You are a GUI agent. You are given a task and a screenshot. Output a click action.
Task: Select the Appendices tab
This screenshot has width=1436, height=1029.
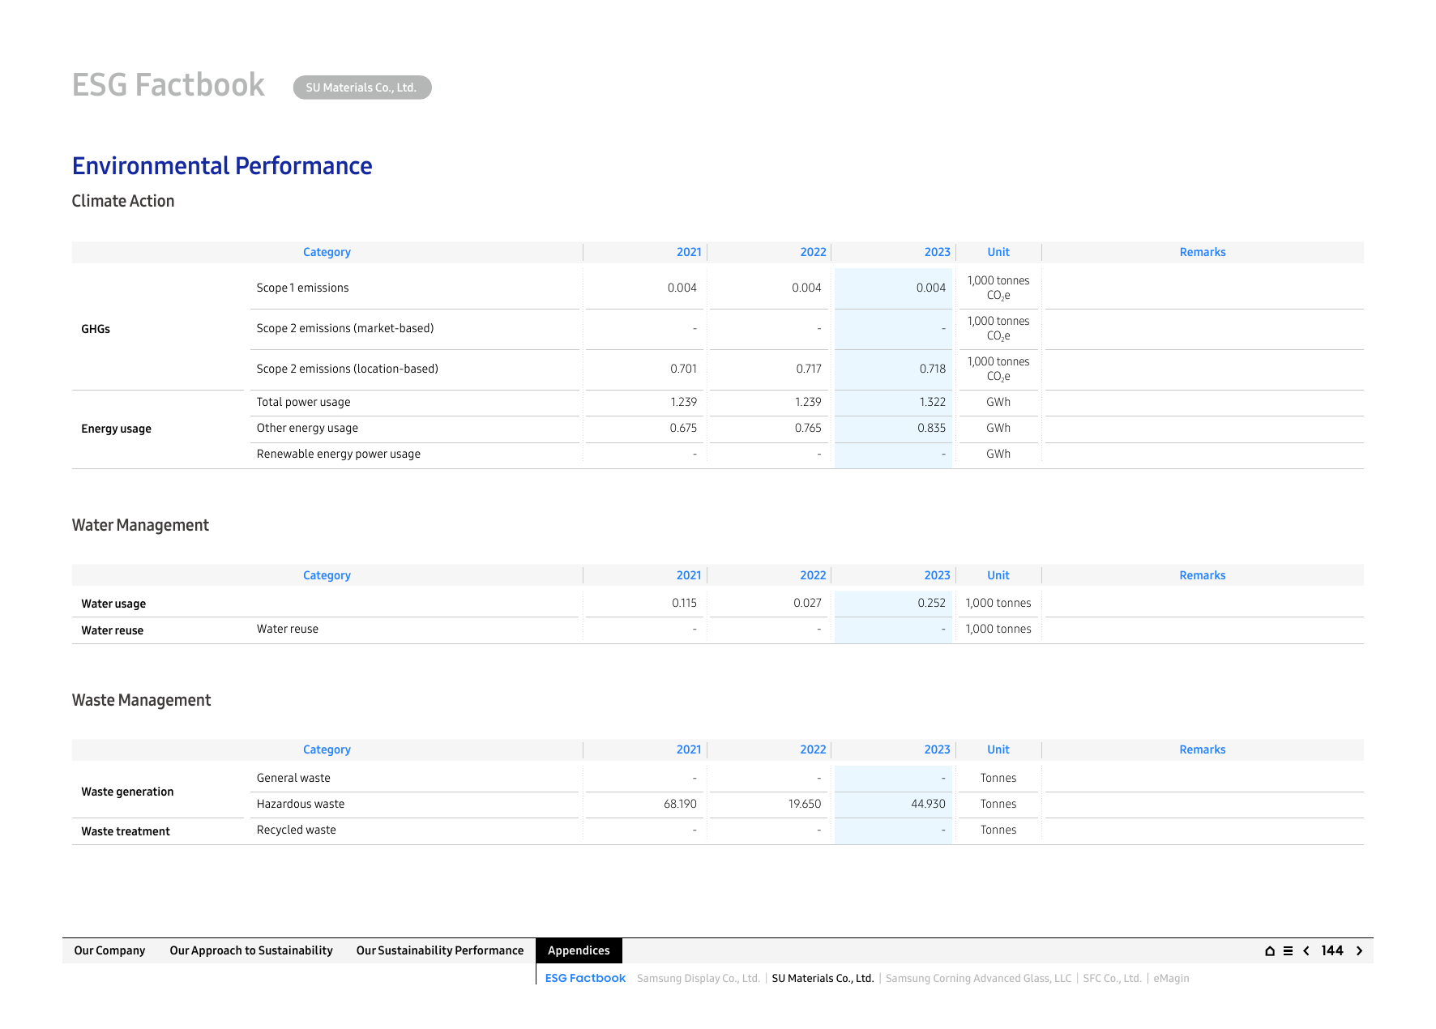pyautogui.click(x=579, y=950)
